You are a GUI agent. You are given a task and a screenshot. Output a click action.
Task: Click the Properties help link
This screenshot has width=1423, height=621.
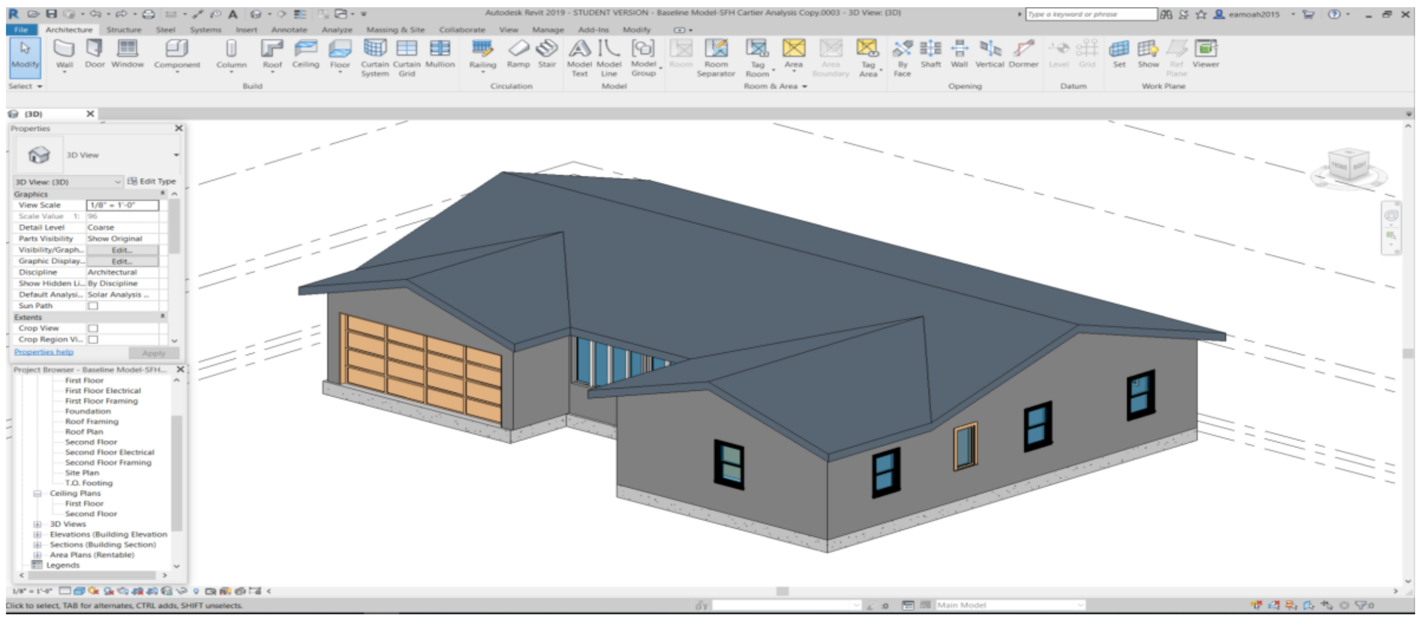click(44, 352)
